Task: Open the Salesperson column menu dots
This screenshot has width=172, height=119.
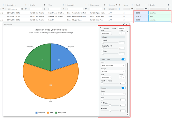Action: coord(104,5)
